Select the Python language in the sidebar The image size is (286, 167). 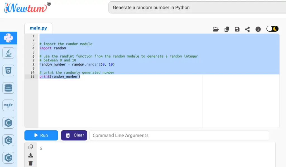(x=8, y=38)
